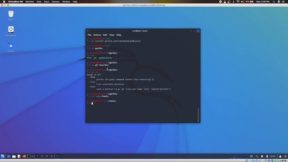Click the display icon in Kali panel tray

click(x=252, y=156)
